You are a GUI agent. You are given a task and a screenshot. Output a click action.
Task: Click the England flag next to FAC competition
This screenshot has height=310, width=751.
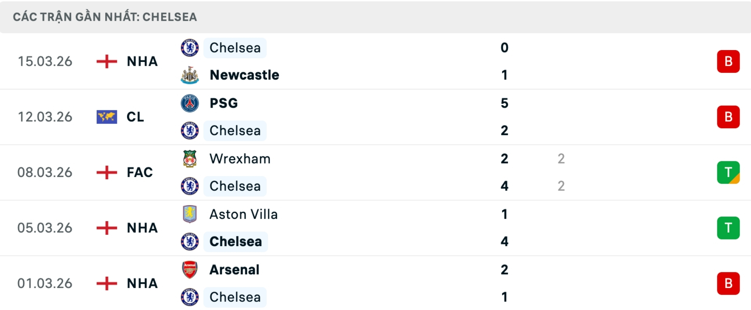click(106, 172)
